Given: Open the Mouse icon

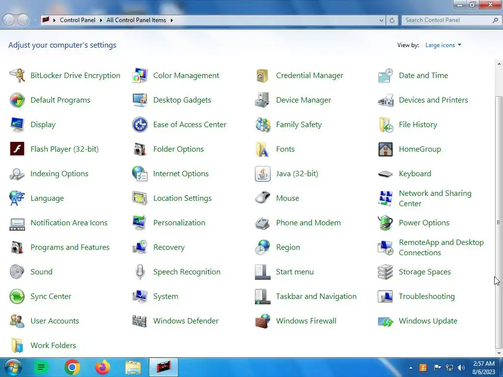Looking at the screenshot, I should click(262, 198).
